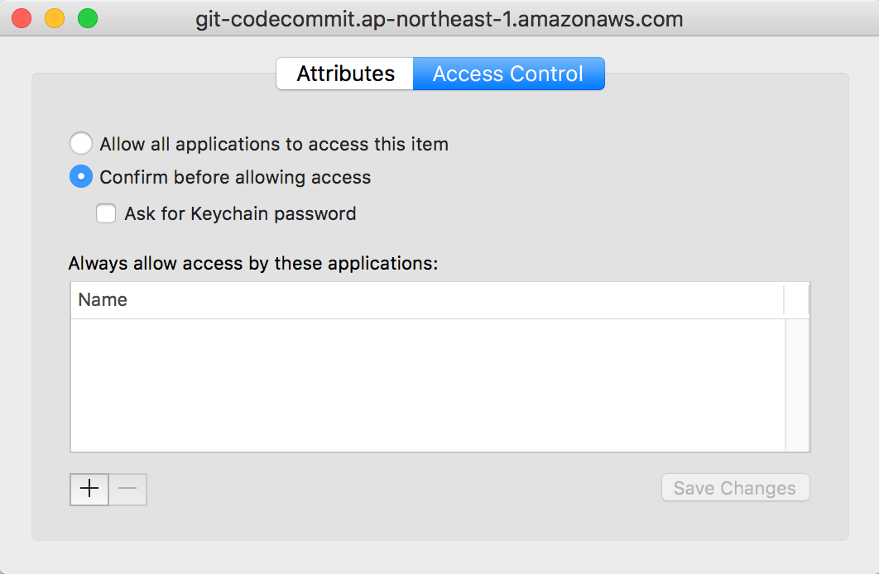
Task: Switch to the Attributes tab
Action: pos(344,74)
